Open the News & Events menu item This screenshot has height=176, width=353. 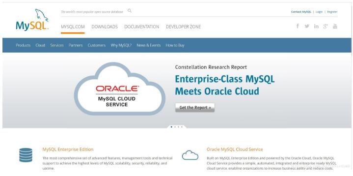pyautogui.click(x=149, y=45)
